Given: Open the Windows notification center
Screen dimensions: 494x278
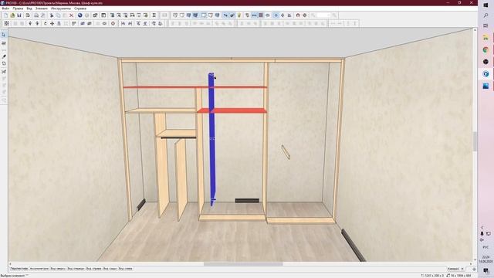Looking at the screenshot, I should tap(486, 270).
